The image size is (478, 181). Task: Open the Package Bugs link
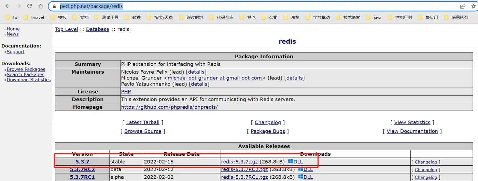268,131
